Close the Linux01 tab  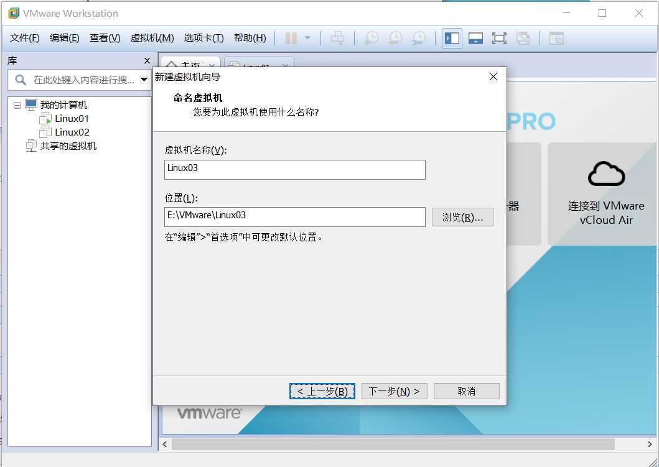[x=286, y=66]
